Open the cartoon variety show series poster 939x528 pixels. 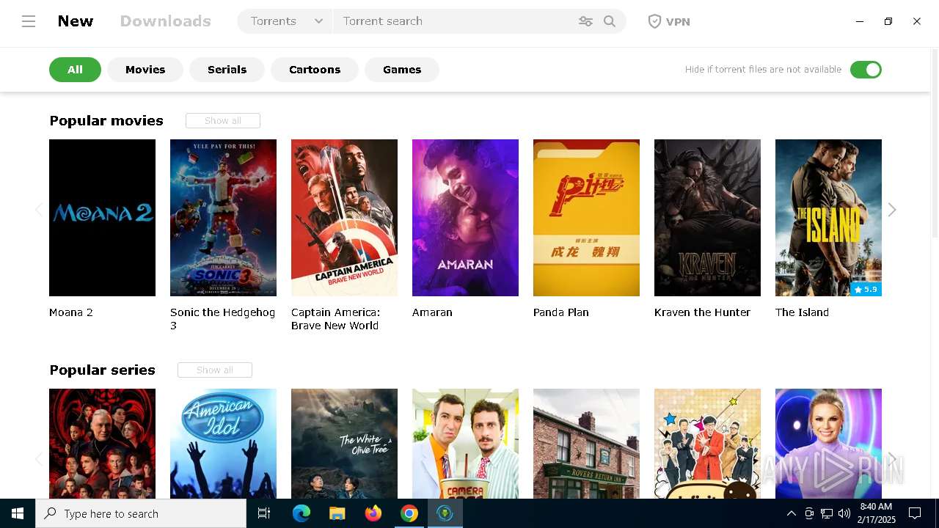(x=707, y=444)
